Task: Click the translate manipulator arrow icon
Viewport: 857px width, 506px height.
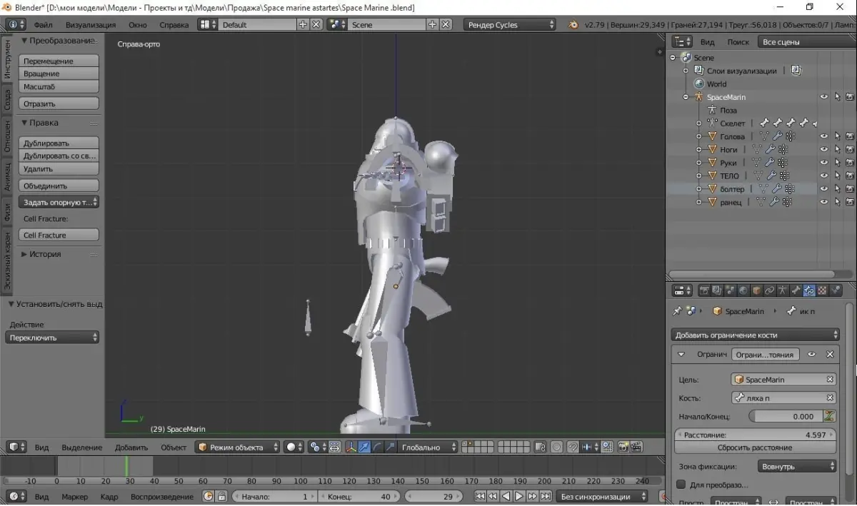Action: point(364,447)
